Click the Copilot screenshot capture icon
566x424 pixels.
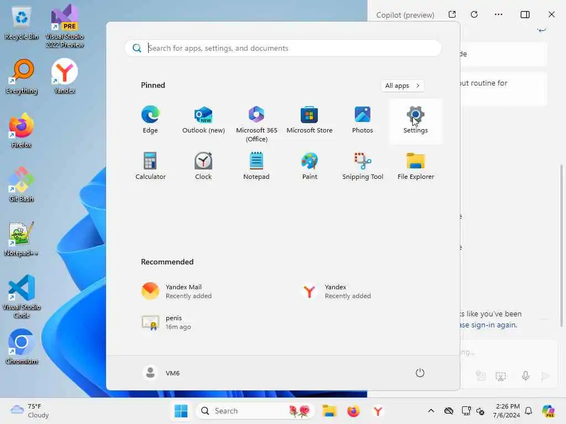(x=501, y=376)
